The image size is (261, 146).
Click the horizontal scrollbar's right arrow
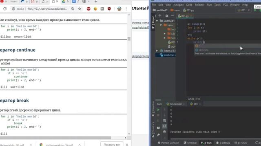point(125,138)
